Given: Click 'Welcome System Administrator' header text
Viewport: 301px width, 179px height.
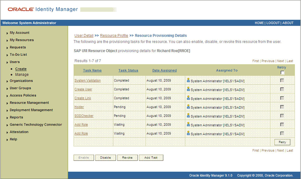Looking at the screenshot, I should click(x=29, y=23).
